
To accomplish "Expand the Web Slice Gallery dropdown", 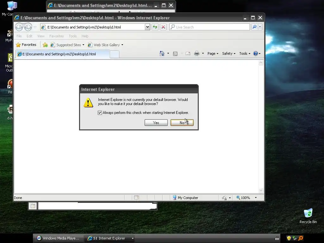I will point(122,45).
